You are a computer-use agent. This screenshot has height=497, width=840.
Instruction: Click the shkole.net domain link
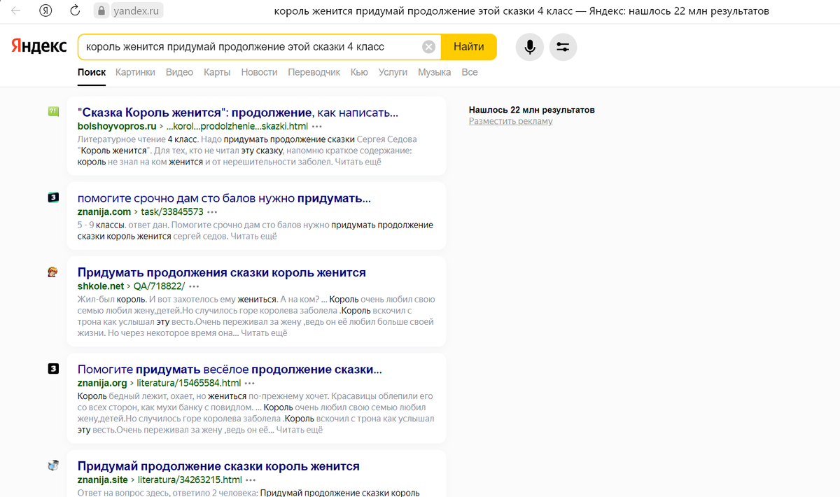pos(101,286)
